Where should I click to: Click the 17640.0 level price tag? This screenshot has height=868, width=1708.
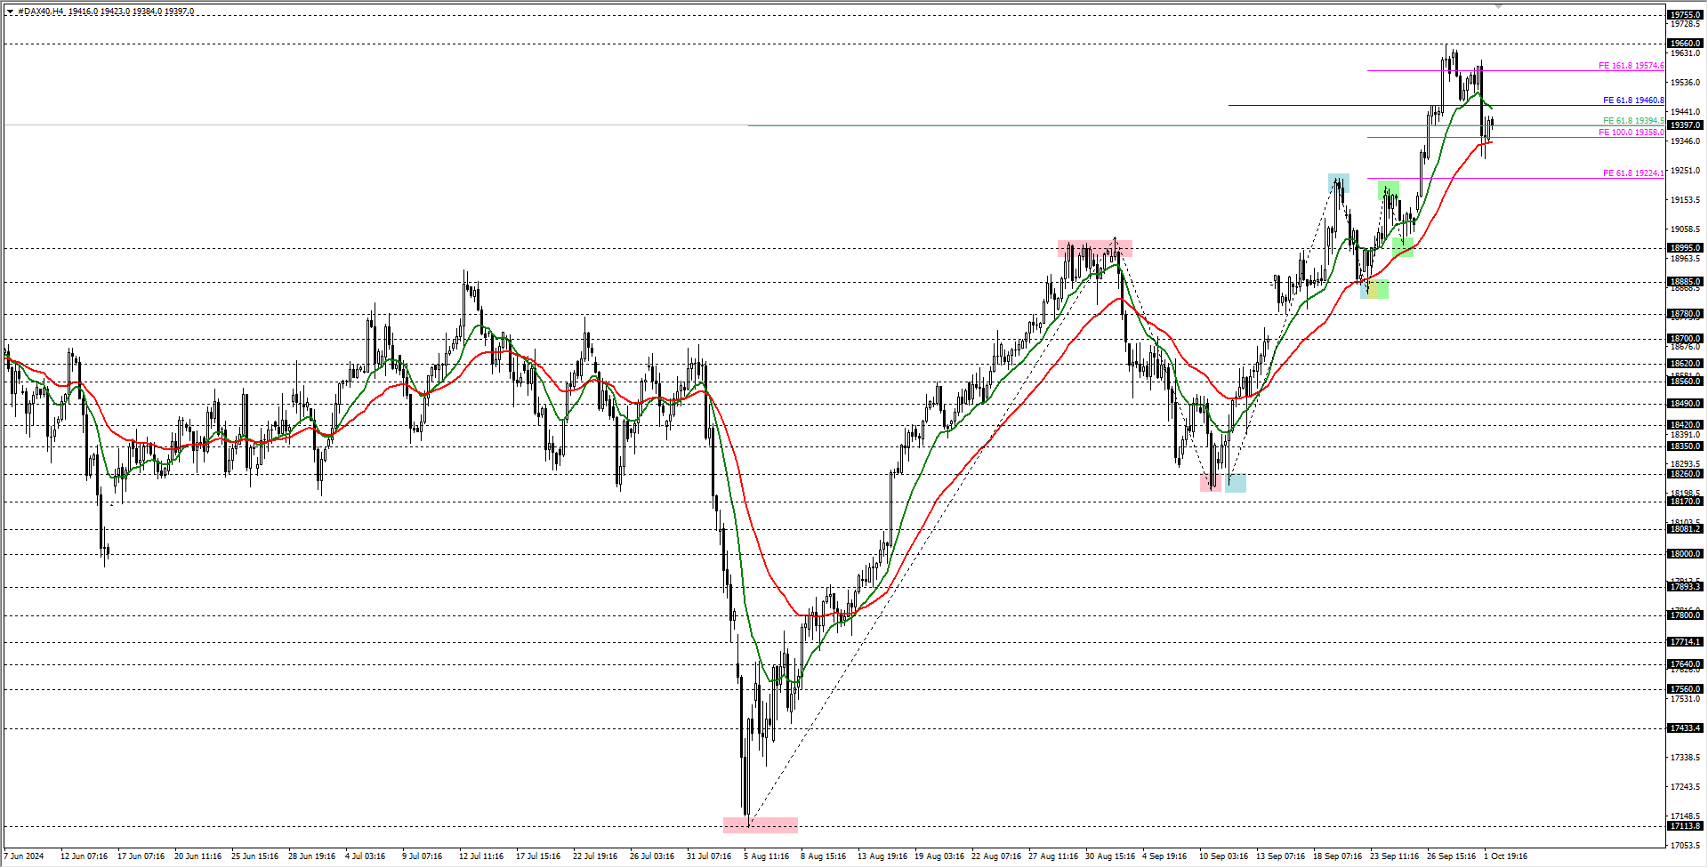(1685, 664)
